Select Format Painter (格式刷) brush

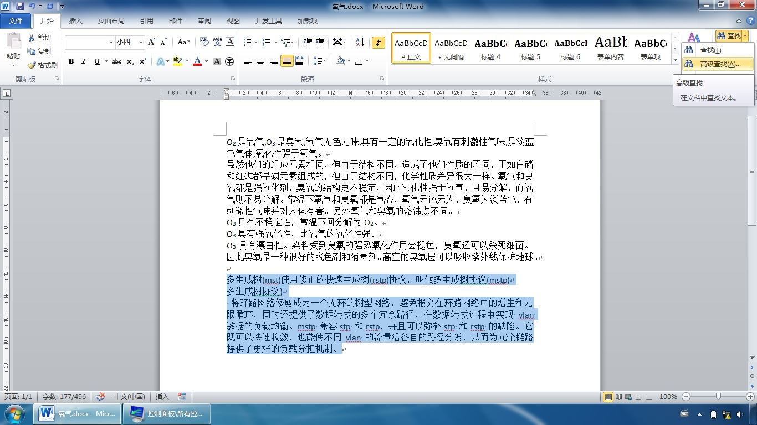[x=42, y=65]
